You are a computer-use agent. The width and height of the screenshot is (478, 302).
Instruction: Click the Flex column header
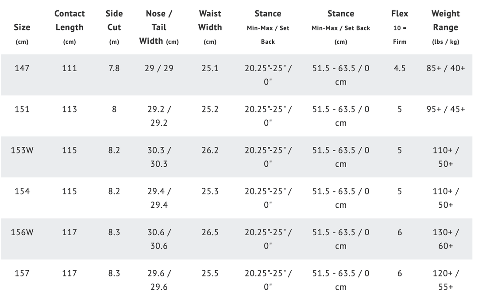click(400, 27)
